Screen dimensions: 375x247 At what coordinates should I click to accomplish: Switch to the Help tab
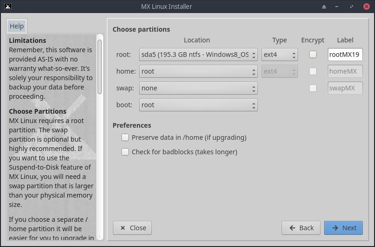pos(17,26)
